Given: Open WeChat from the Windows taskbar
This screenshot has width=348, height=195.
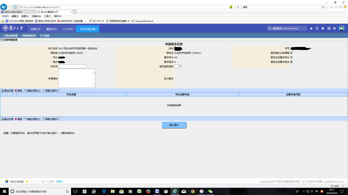Looking at the screenshot, I should tap(210, 191).
